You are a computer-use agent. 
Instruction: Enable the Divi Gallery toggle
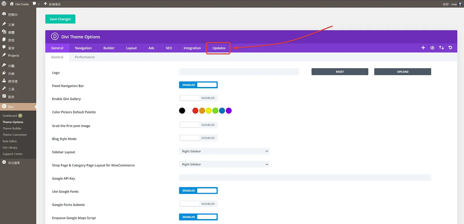click(198, 98)
